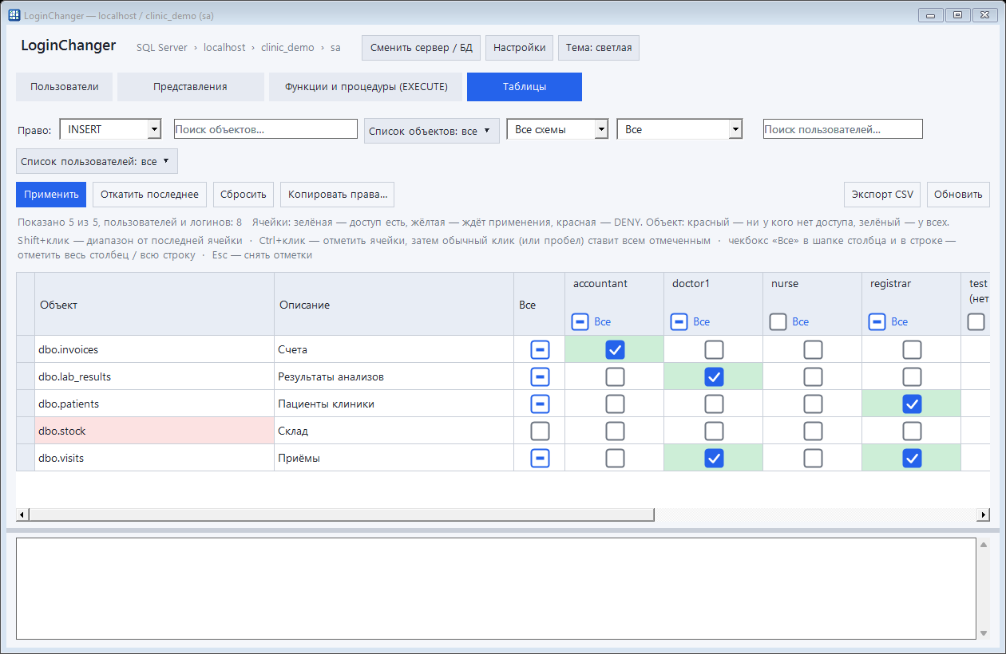1006x654 pixels.
Task: Switch to the 'Представления' tab
Action: coord(190,87)
